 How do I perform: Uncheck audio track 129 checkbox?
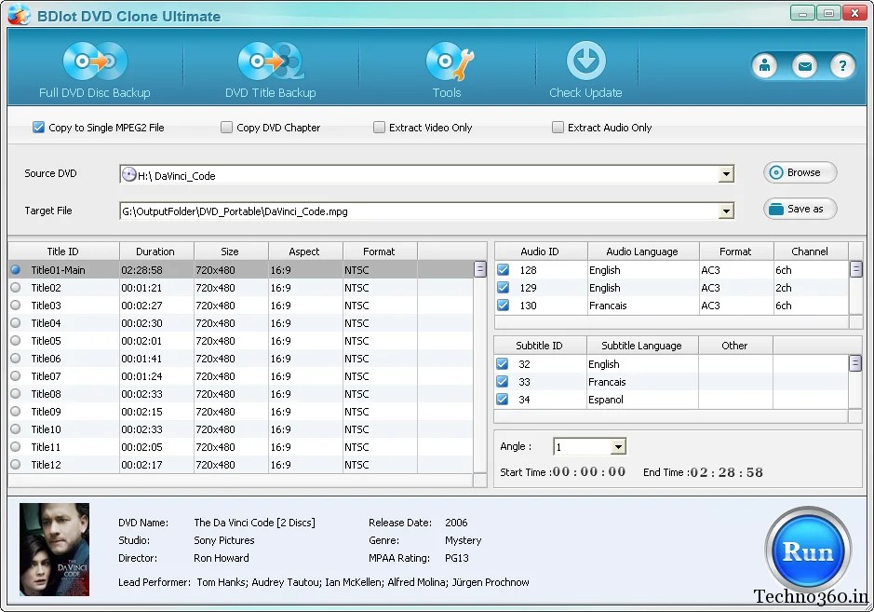click(x=503, y=287)
